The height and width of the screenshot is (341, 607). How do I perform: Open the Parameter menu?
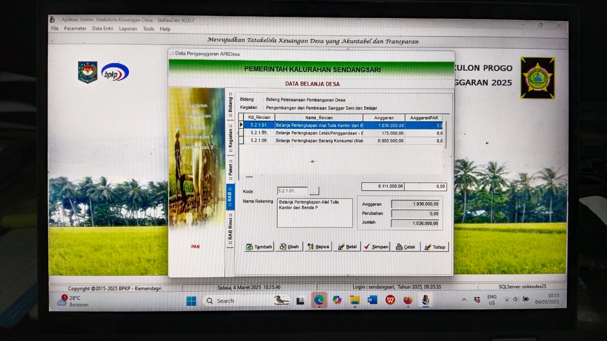(75, 29)
